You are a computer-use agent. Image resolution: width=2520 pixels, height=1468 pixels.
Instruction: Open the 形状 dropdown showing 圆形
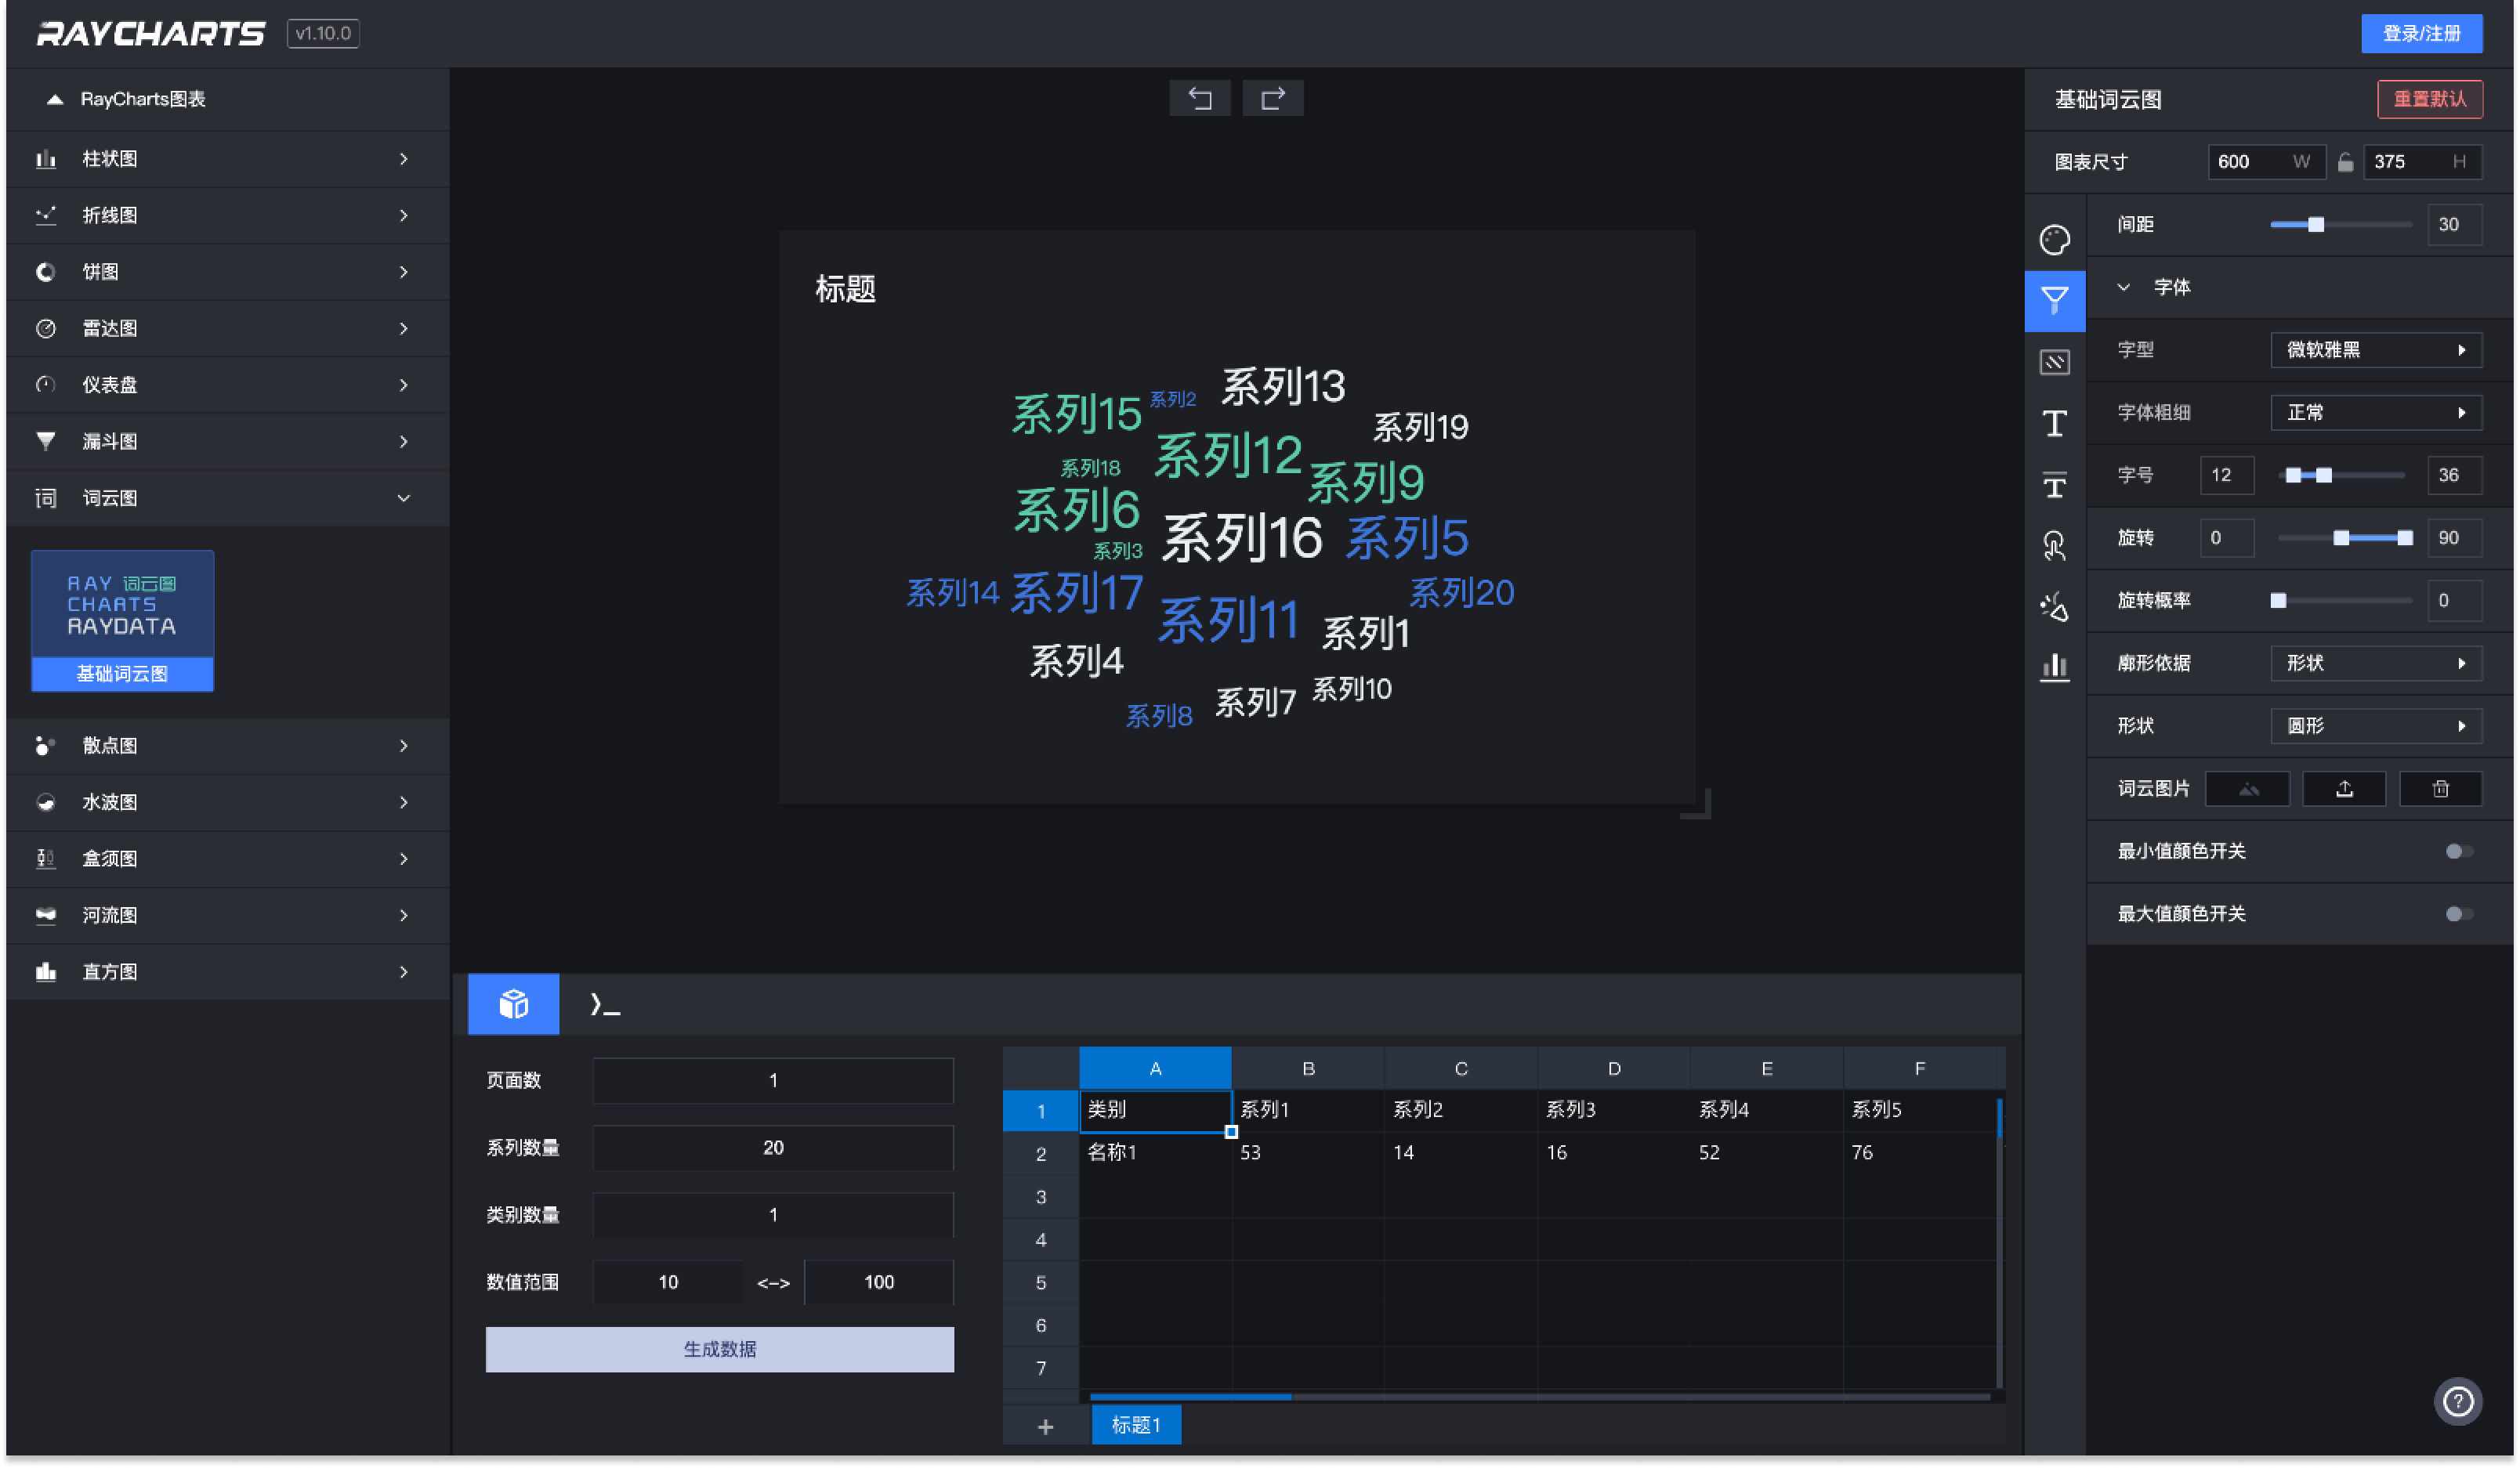point(2375,725)
